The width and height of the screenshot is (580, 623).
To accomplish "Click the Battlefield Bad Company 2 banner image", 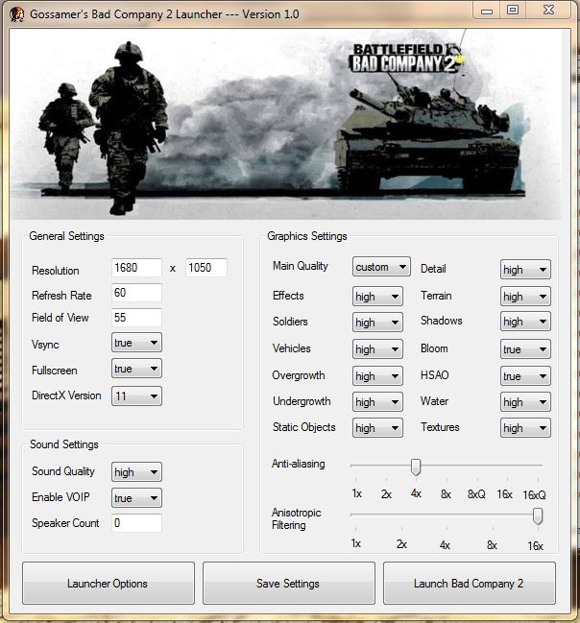I will (286, 125).
